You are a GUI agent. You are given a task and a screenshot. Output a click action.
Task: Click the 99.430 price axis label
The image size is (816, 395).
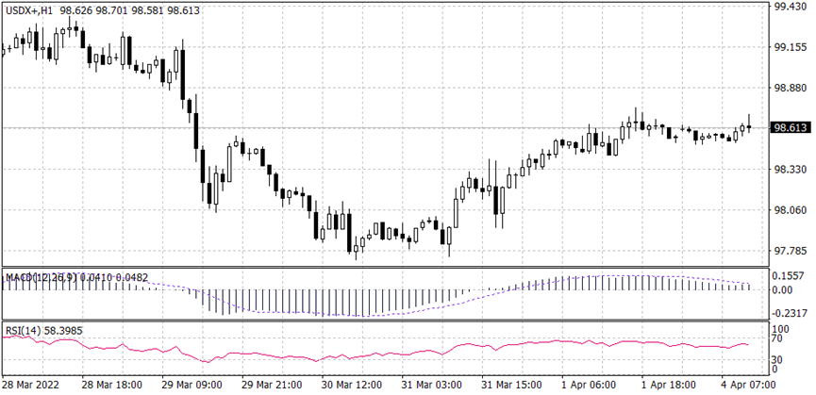tap(790, 7)
